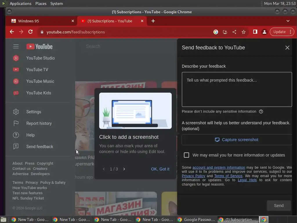Open the Developers footer link
The image size is (297, 223).
[40, 174]
